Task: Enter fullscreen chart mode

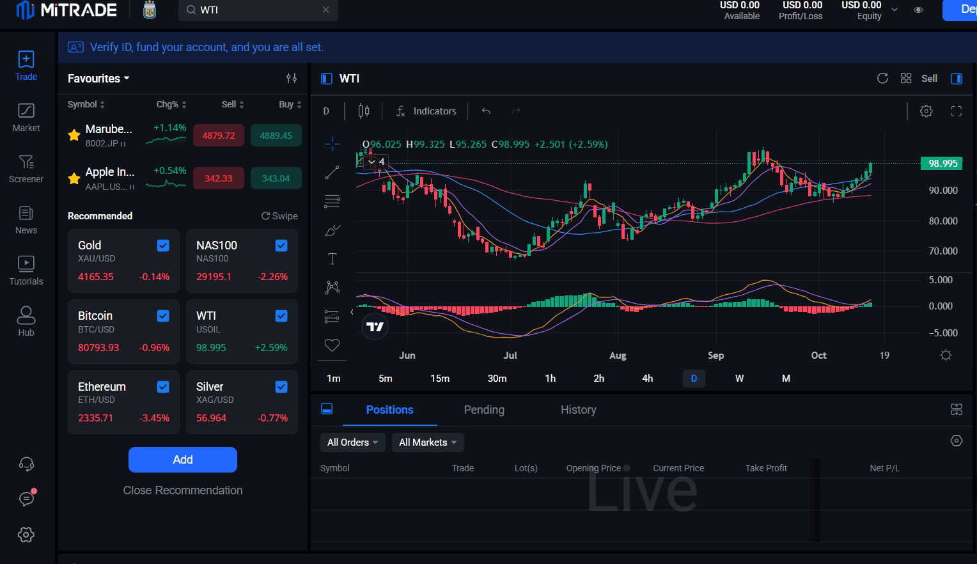Action: pyautogui.click(x=957, y=111)
